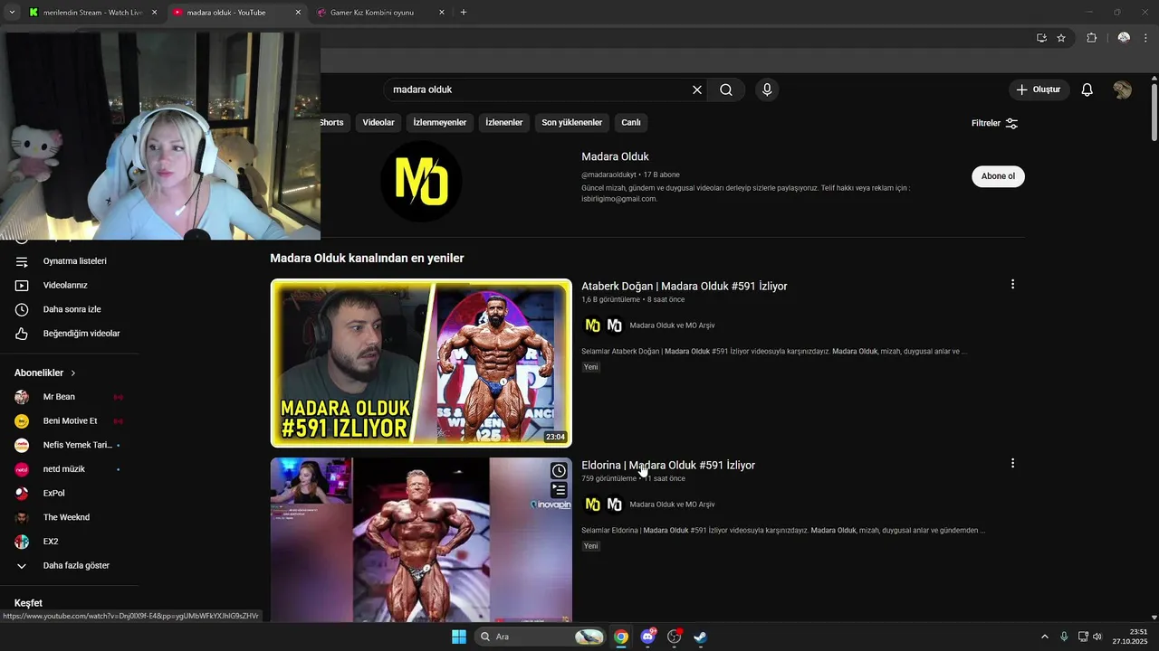
Task: Select the İzlenenler filter chip
Action: point(504,122)
